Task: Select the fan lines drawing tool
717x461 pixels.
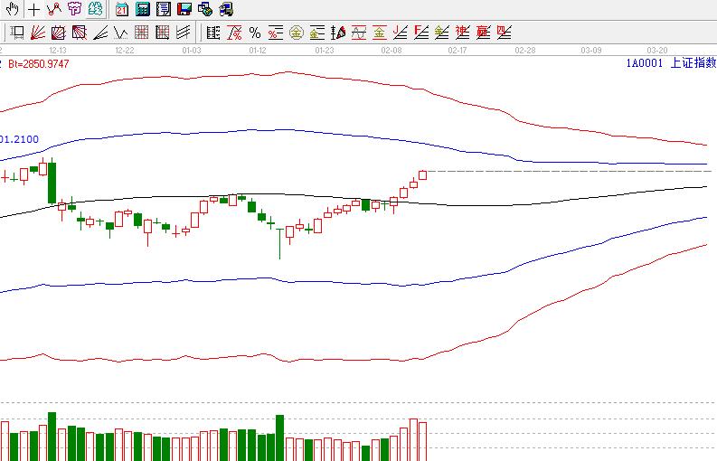Action: 38,33
